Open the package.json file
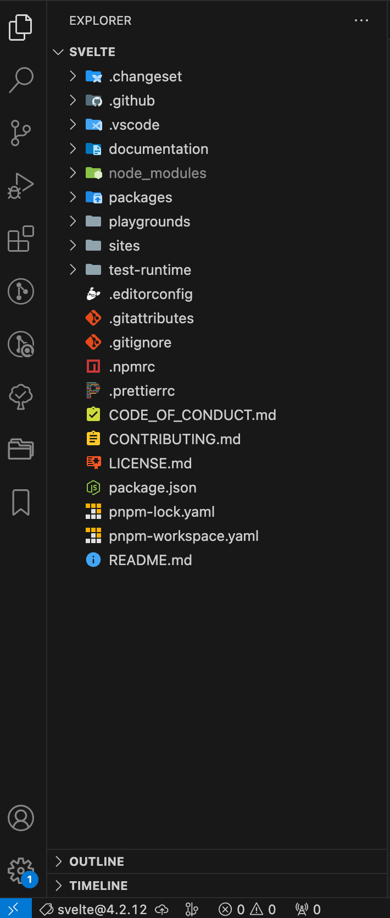The image size is (390, 918). [152, 488]
